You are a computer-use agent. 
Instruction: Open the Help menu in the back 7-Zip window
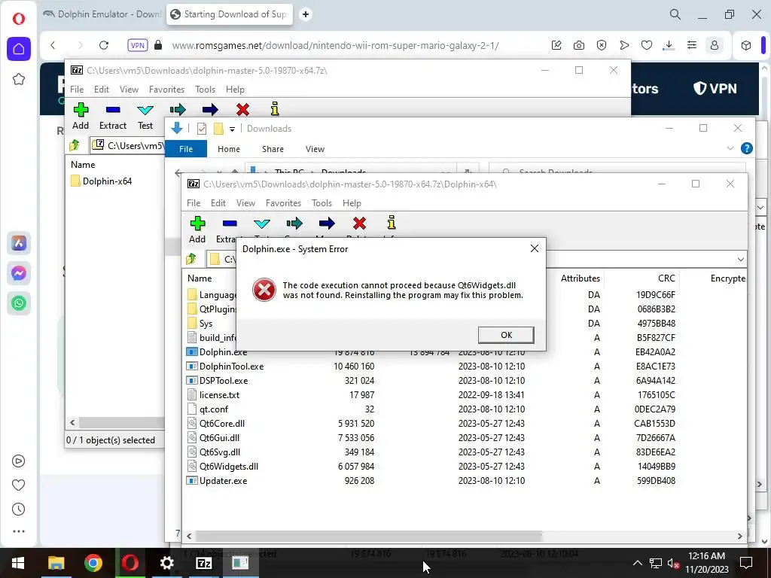(x=235, y=90)
